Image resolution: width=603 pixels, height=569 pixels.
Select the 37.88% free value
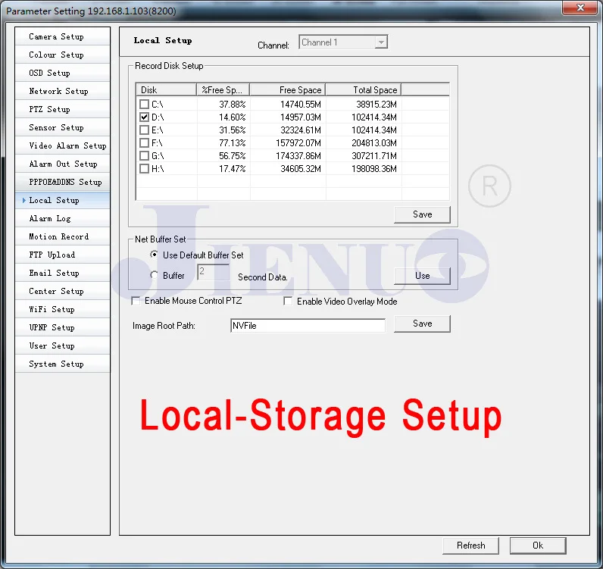(x=233, y=105)
